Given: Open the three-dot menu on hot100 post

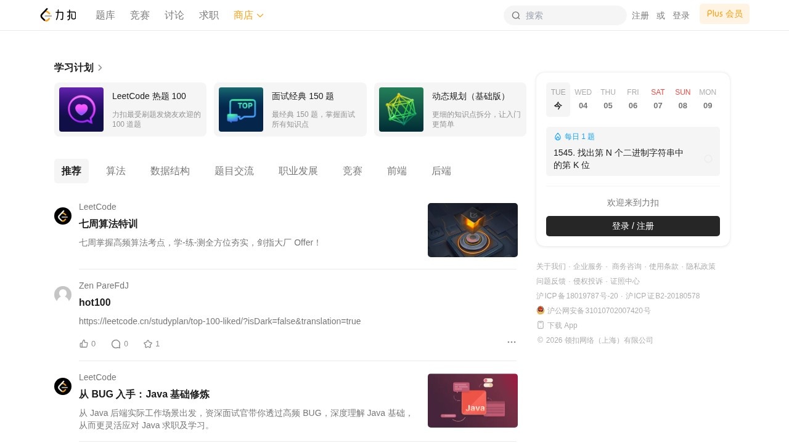Looking at the screenshot, I should click(511, 342).
